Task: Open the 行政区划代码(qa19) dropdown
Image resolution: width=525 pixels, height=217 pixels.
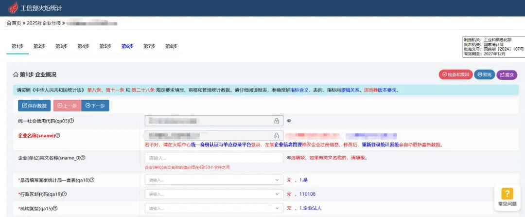Action: point(214,194)
